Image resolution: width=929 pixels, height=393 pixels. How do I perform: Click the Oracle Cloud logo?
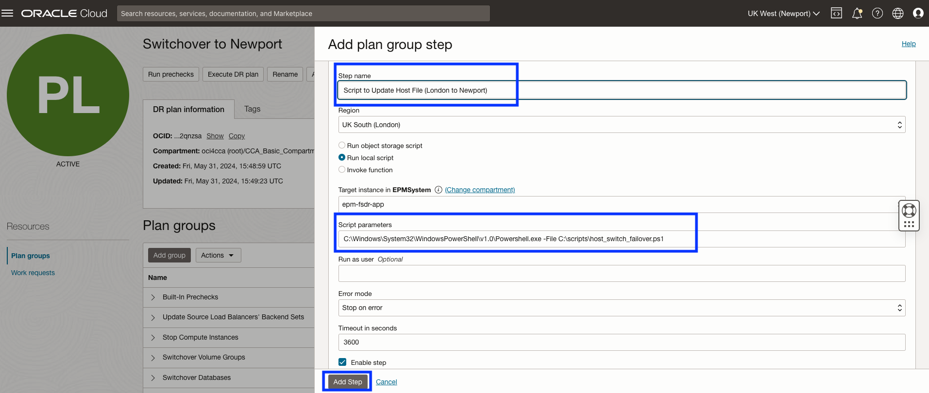[64, 13]
